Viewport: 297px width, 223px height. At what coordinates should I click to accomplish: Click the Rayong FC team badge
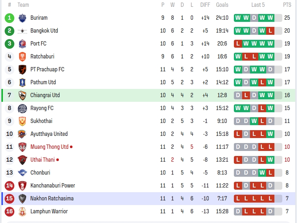(x=22, y=108)
